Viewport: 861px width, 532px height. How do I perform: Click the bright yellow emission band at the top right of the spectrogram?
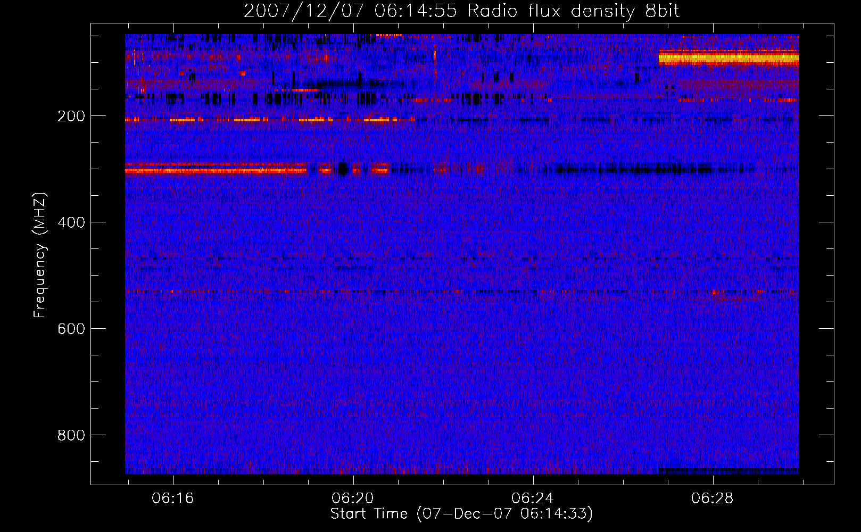pyautogui.click(x=728, y=57)
